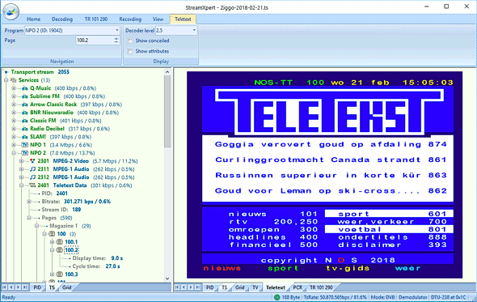
Task: Click the Sublime FM radio service icon
Action: 25,96
